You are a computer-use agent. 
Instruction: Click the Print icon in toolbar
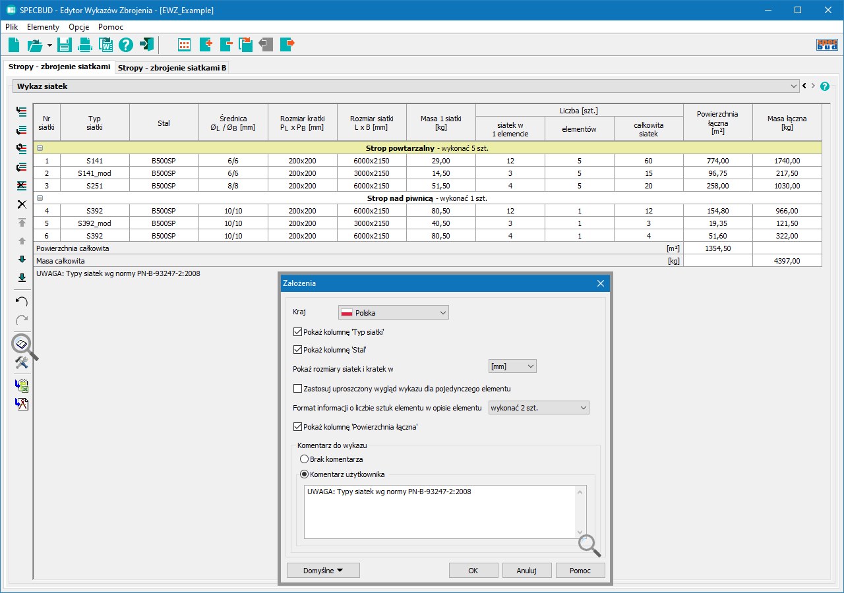(85, 45)
